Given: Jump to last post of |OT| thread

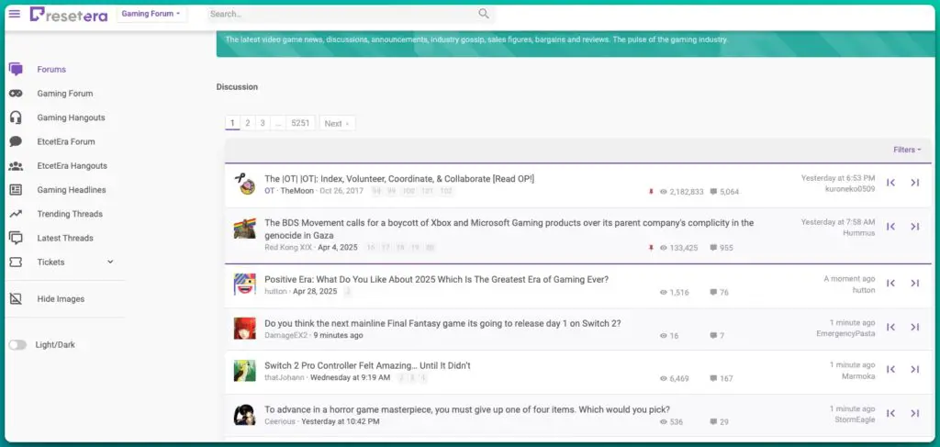Looking at the screenshot, I should 915,183.
